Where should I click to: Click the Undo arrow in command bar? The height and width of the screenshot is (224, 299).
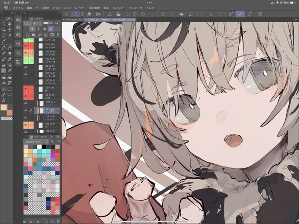pyautogui.click(x=143, y=14)
